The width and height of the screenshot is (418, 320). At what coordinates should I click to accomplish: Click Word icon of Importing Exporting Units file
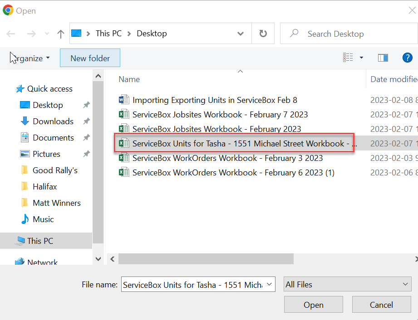[124, 100]
